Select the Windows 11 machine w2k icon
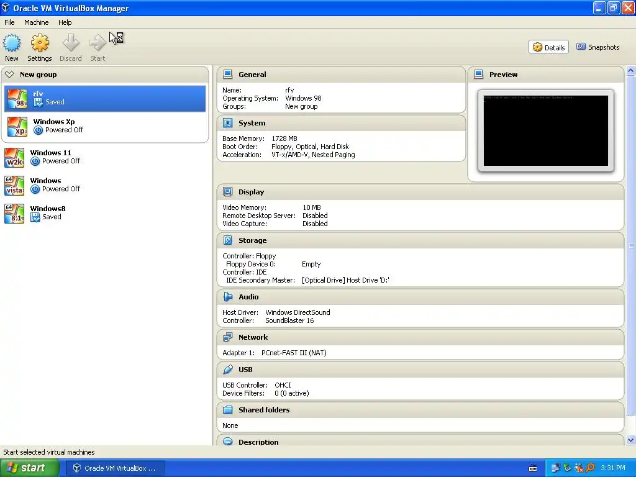The width and height of the screenshot is (636, 477). [x=14, y=157]
